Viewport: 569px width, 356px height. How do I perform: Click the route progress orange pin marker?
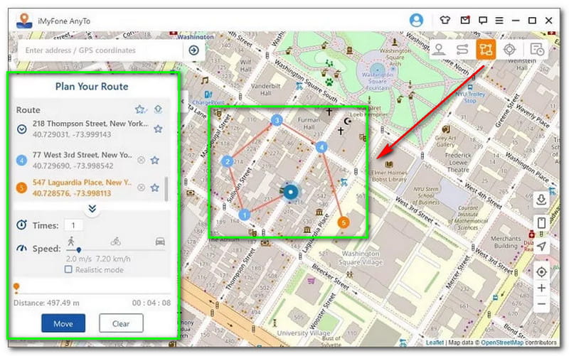tap(16, 288)
